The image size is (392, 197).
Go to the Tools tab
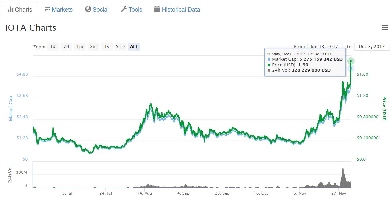click(x=132, y=10)
